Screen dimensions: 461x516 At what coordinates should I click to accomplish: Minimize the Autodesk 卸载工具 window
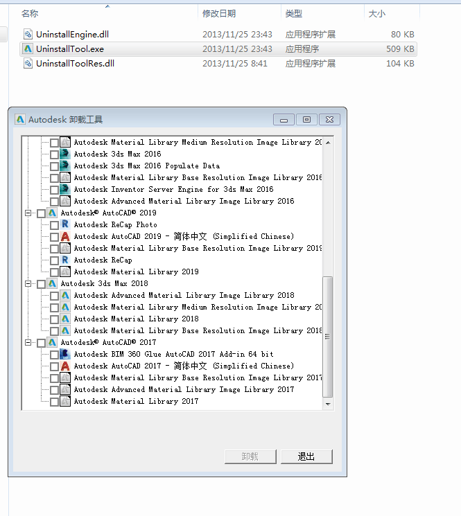click(x=284, y=120)
